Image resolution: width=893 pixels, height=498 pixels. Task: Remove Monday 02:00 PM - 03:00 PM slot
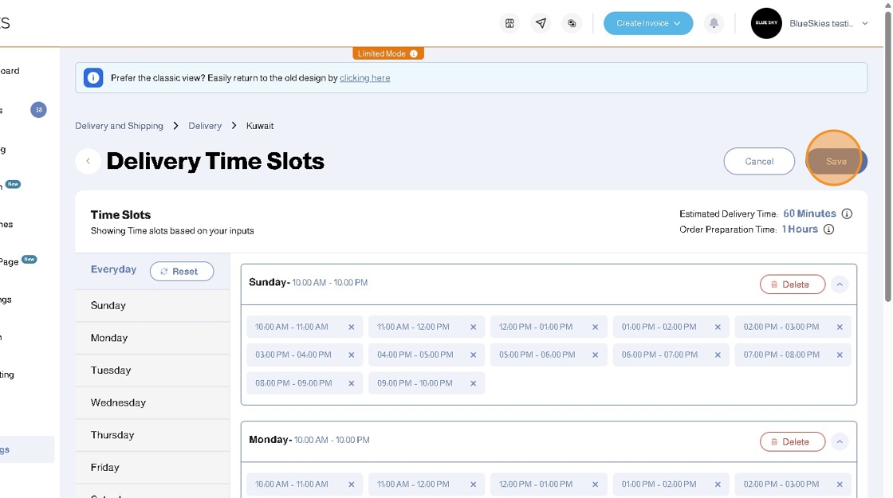[x=840, y=485]
